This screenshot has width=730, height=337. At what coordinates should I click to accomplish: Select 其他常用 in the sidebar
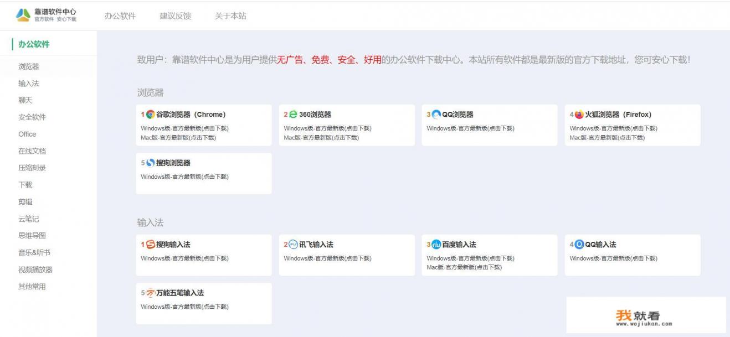[x=32, y=287]
